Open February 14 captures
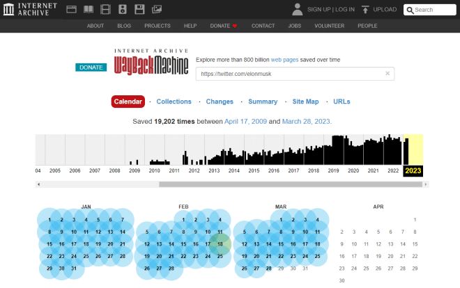This screenshot has height=288, width=460. tap(171, 244)
